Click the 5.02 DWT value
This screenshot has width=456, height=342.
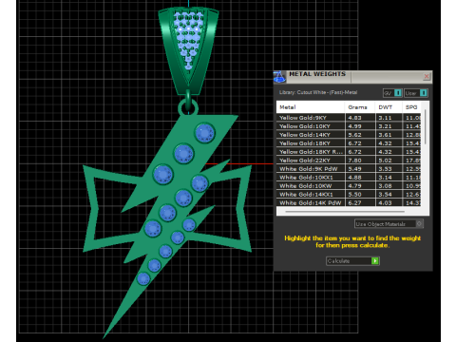pyautogui.click(x=385, y=161)
